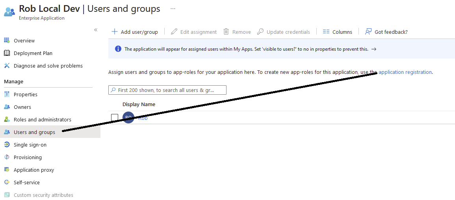The width and height of the screenshot is (455, 200).
Task: Click the Rob Local Dev page title
Action: click(x=49, y=9)
